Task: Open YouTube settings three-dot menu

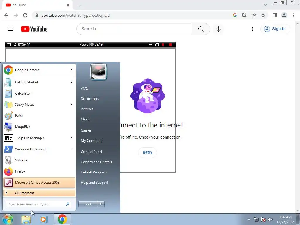Action: click(x=252, y=29)
